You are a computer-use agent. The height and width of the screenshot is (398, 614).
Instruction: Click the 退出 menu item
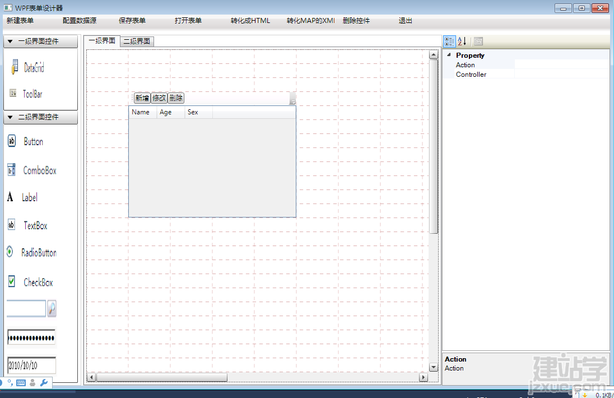(x=405, y=20)
